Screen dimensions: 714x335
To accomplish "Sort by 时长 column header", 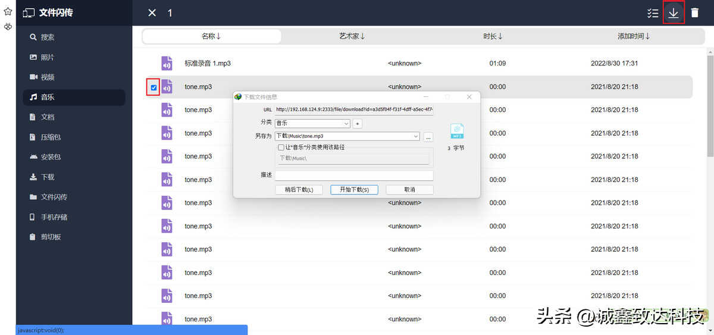I will point(493,36).
